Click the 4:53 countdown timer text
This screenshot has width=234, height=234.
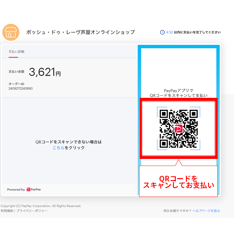click(x=169, y=32)
